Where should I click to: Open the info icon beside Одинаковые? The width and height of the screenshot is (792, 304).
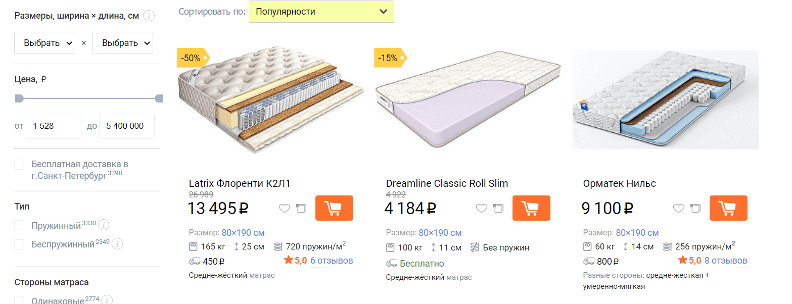click(x=107, y=300)
